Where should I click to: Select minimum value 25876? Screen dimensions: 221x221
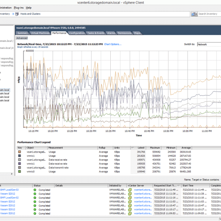click(x=172, y=172)
